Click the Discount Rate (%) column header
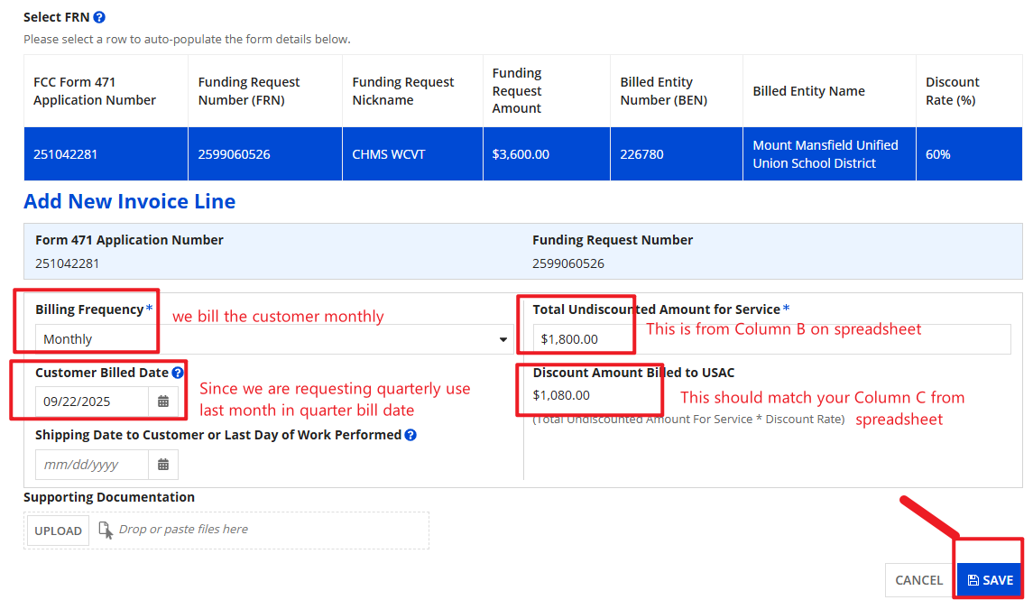The image size is (1033, 600). (x=952, y=91)
